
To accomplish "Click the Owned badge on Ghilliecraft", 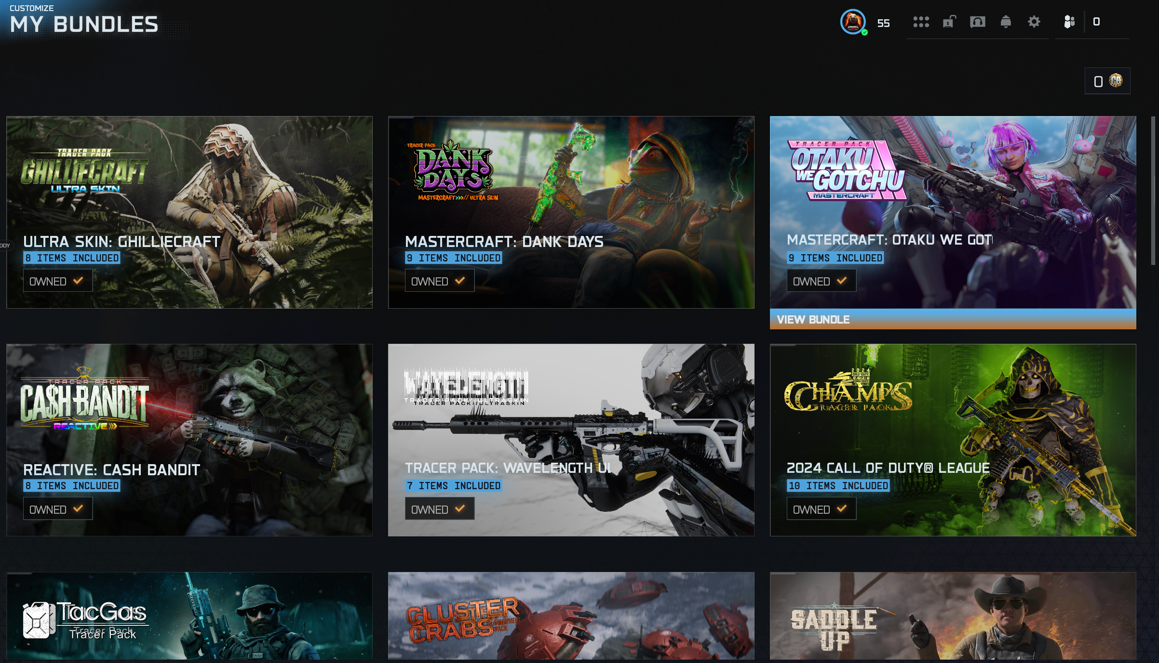I will tap(58, 281).
